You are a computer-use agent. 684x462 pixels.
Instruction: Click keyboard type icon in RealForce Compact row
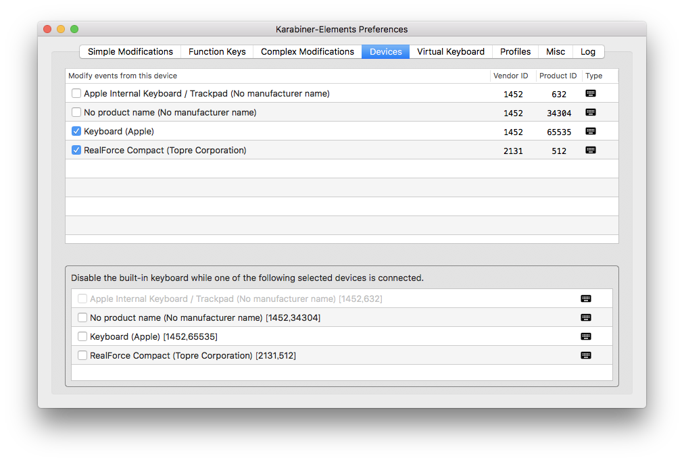591,151
